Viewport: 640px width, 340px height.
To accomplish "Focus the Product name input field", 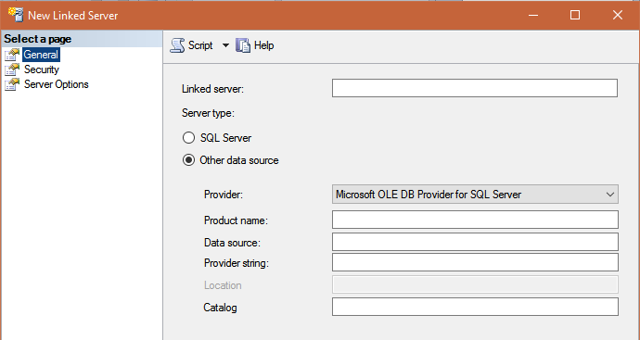I will coord(475,220).
